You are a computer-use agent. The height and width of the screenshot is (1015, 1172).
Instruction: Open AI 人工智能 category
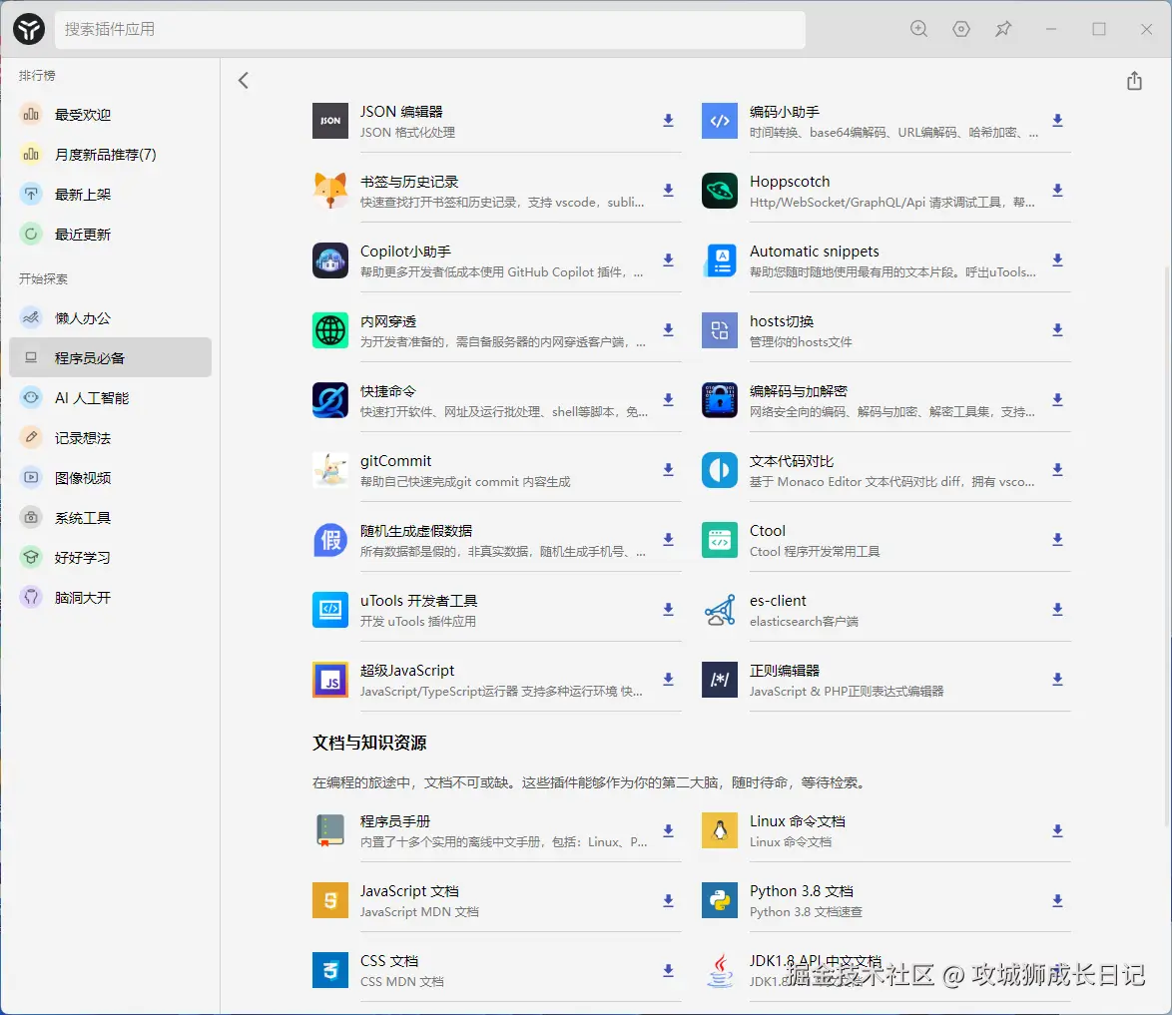(110, 398)
